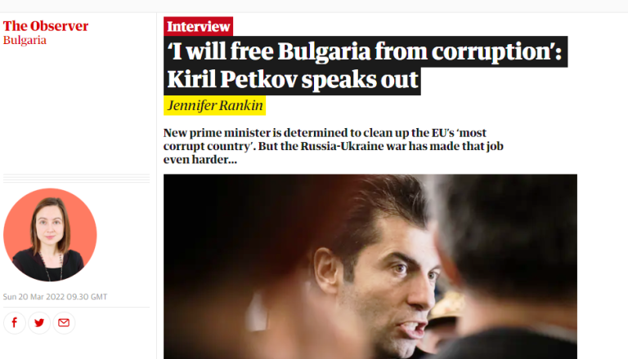This screenshot has height=359, width=628.
Task: Click the yellow highlight behind the byline
Action: (x=214, y=105)
